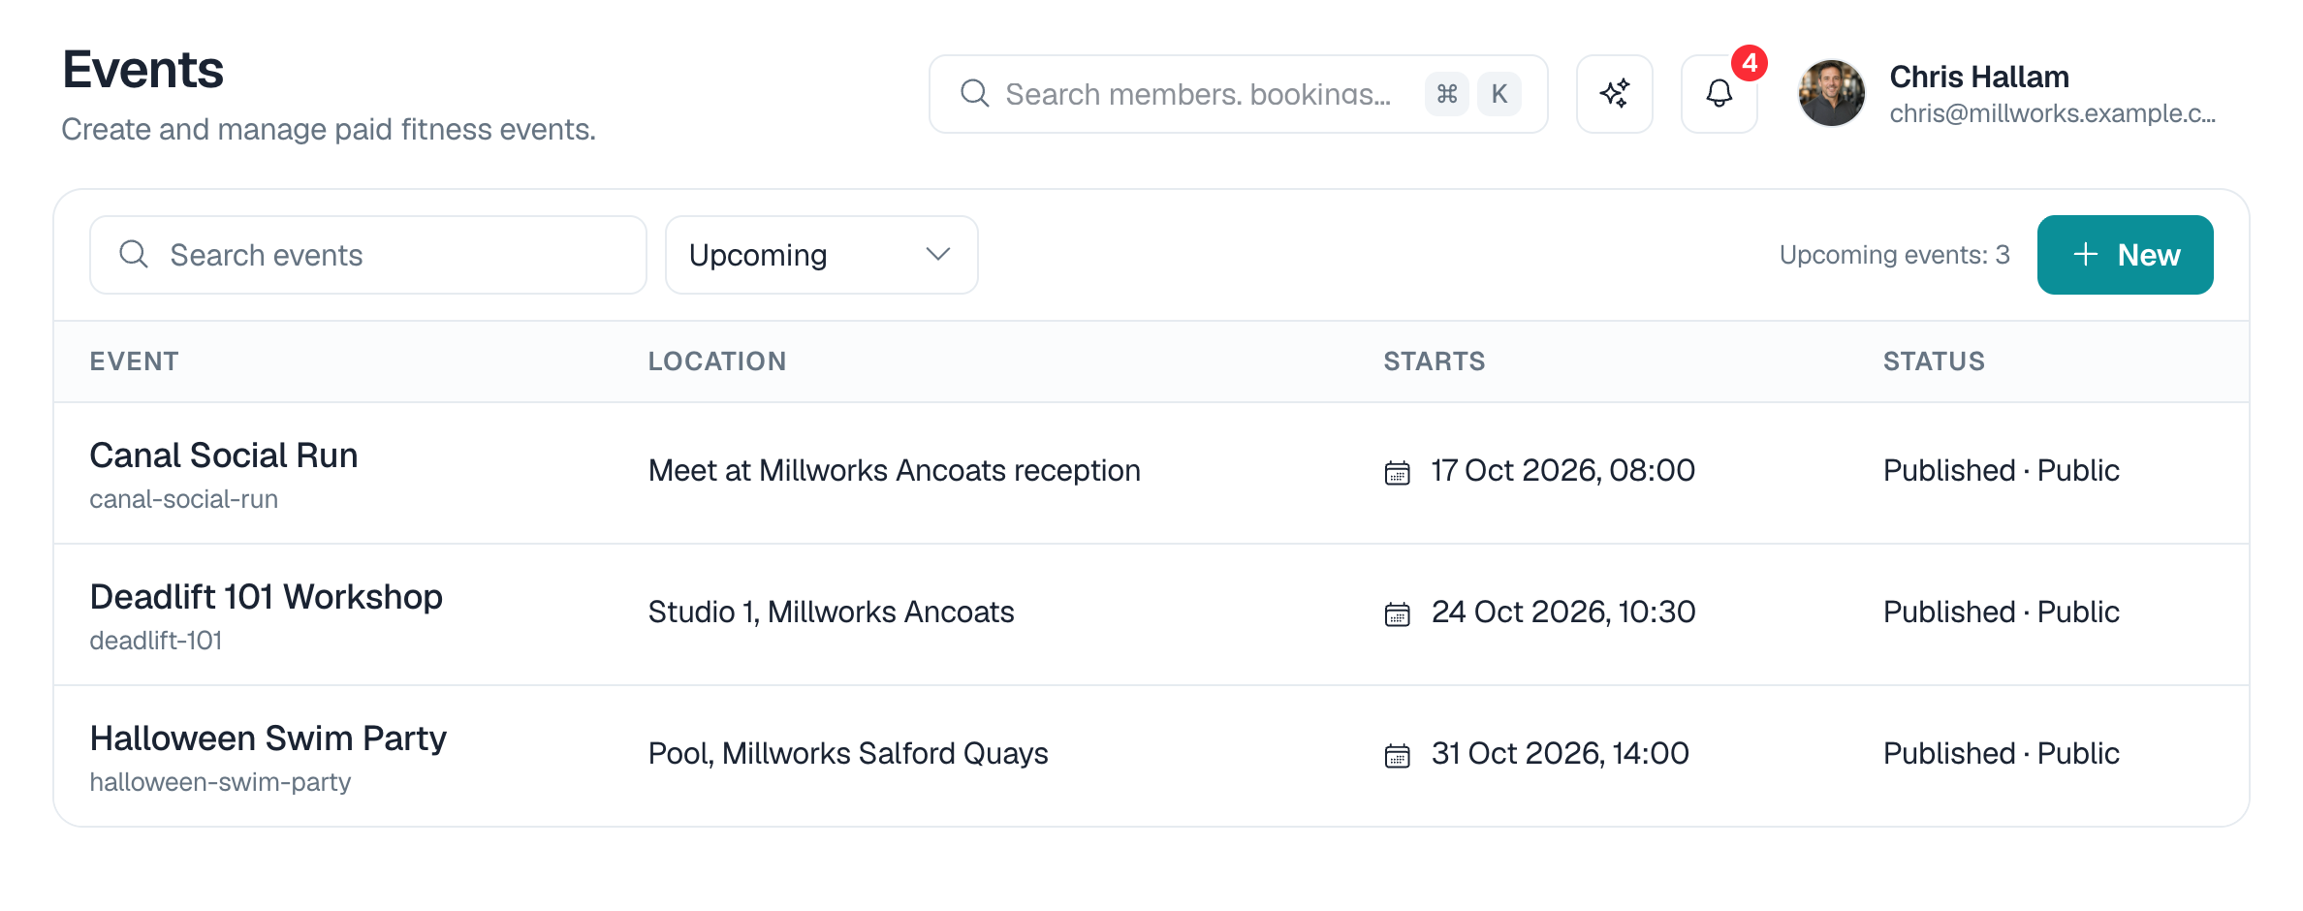The image size is (2303, 911).
Task: Click Published · Public status for Deadlift 101
Action: pyautogui.click(x=2002, y=613)
